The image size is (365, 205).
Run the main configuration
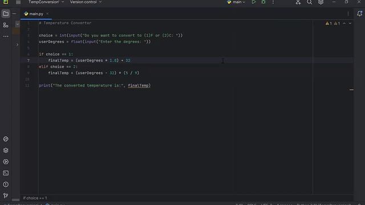click(253, 2)
